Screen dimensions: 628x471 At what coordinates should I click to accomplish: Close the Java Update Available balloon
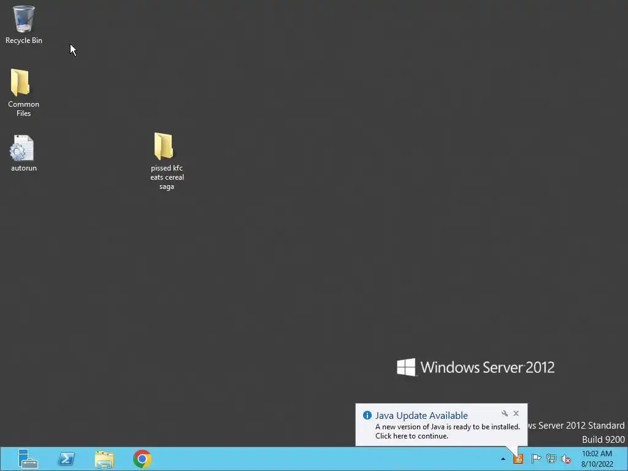pyautogui.click(x=516, y=413)
